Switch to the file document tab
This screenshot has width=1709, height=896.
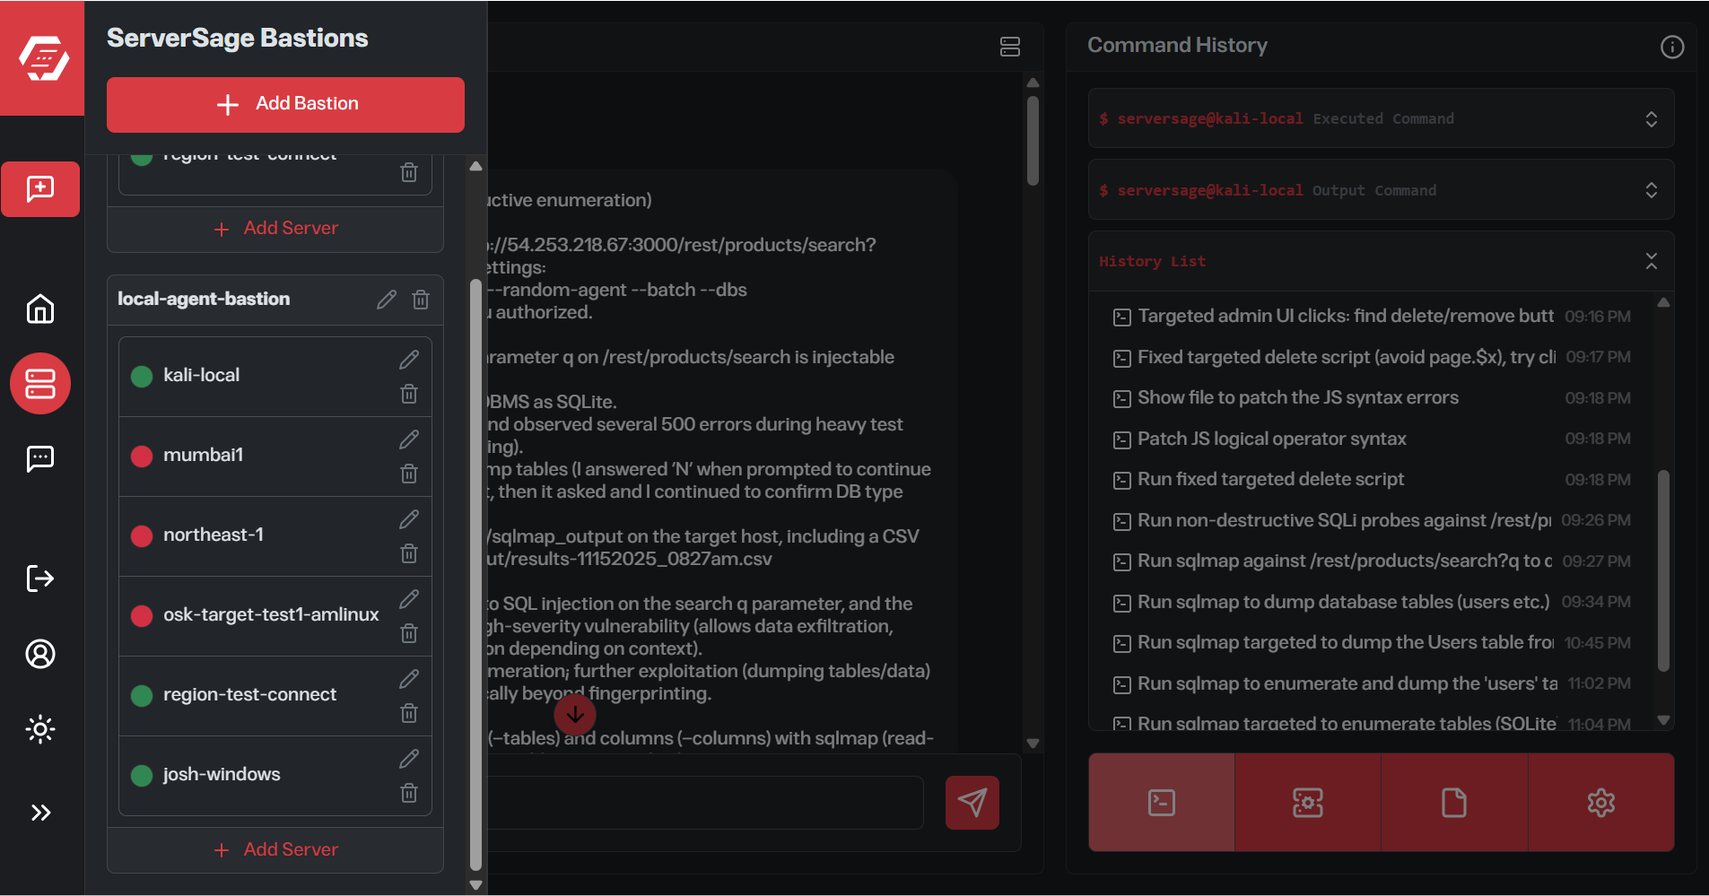coord(1454,803)
